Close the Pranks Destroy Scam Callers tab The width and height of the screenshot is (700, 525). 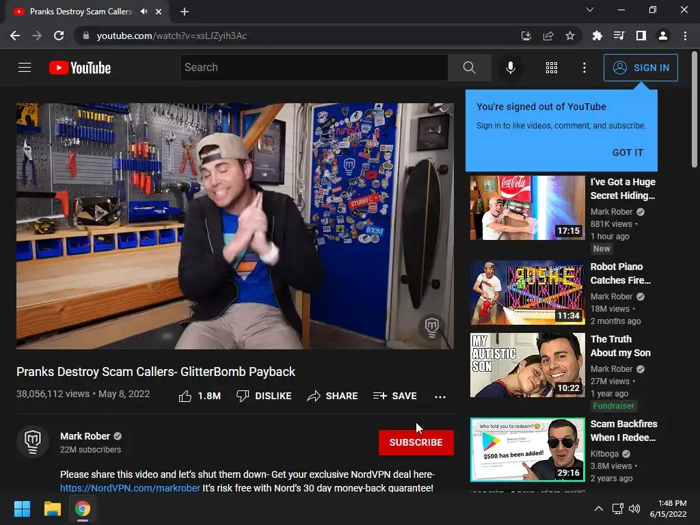coord(159,12)
